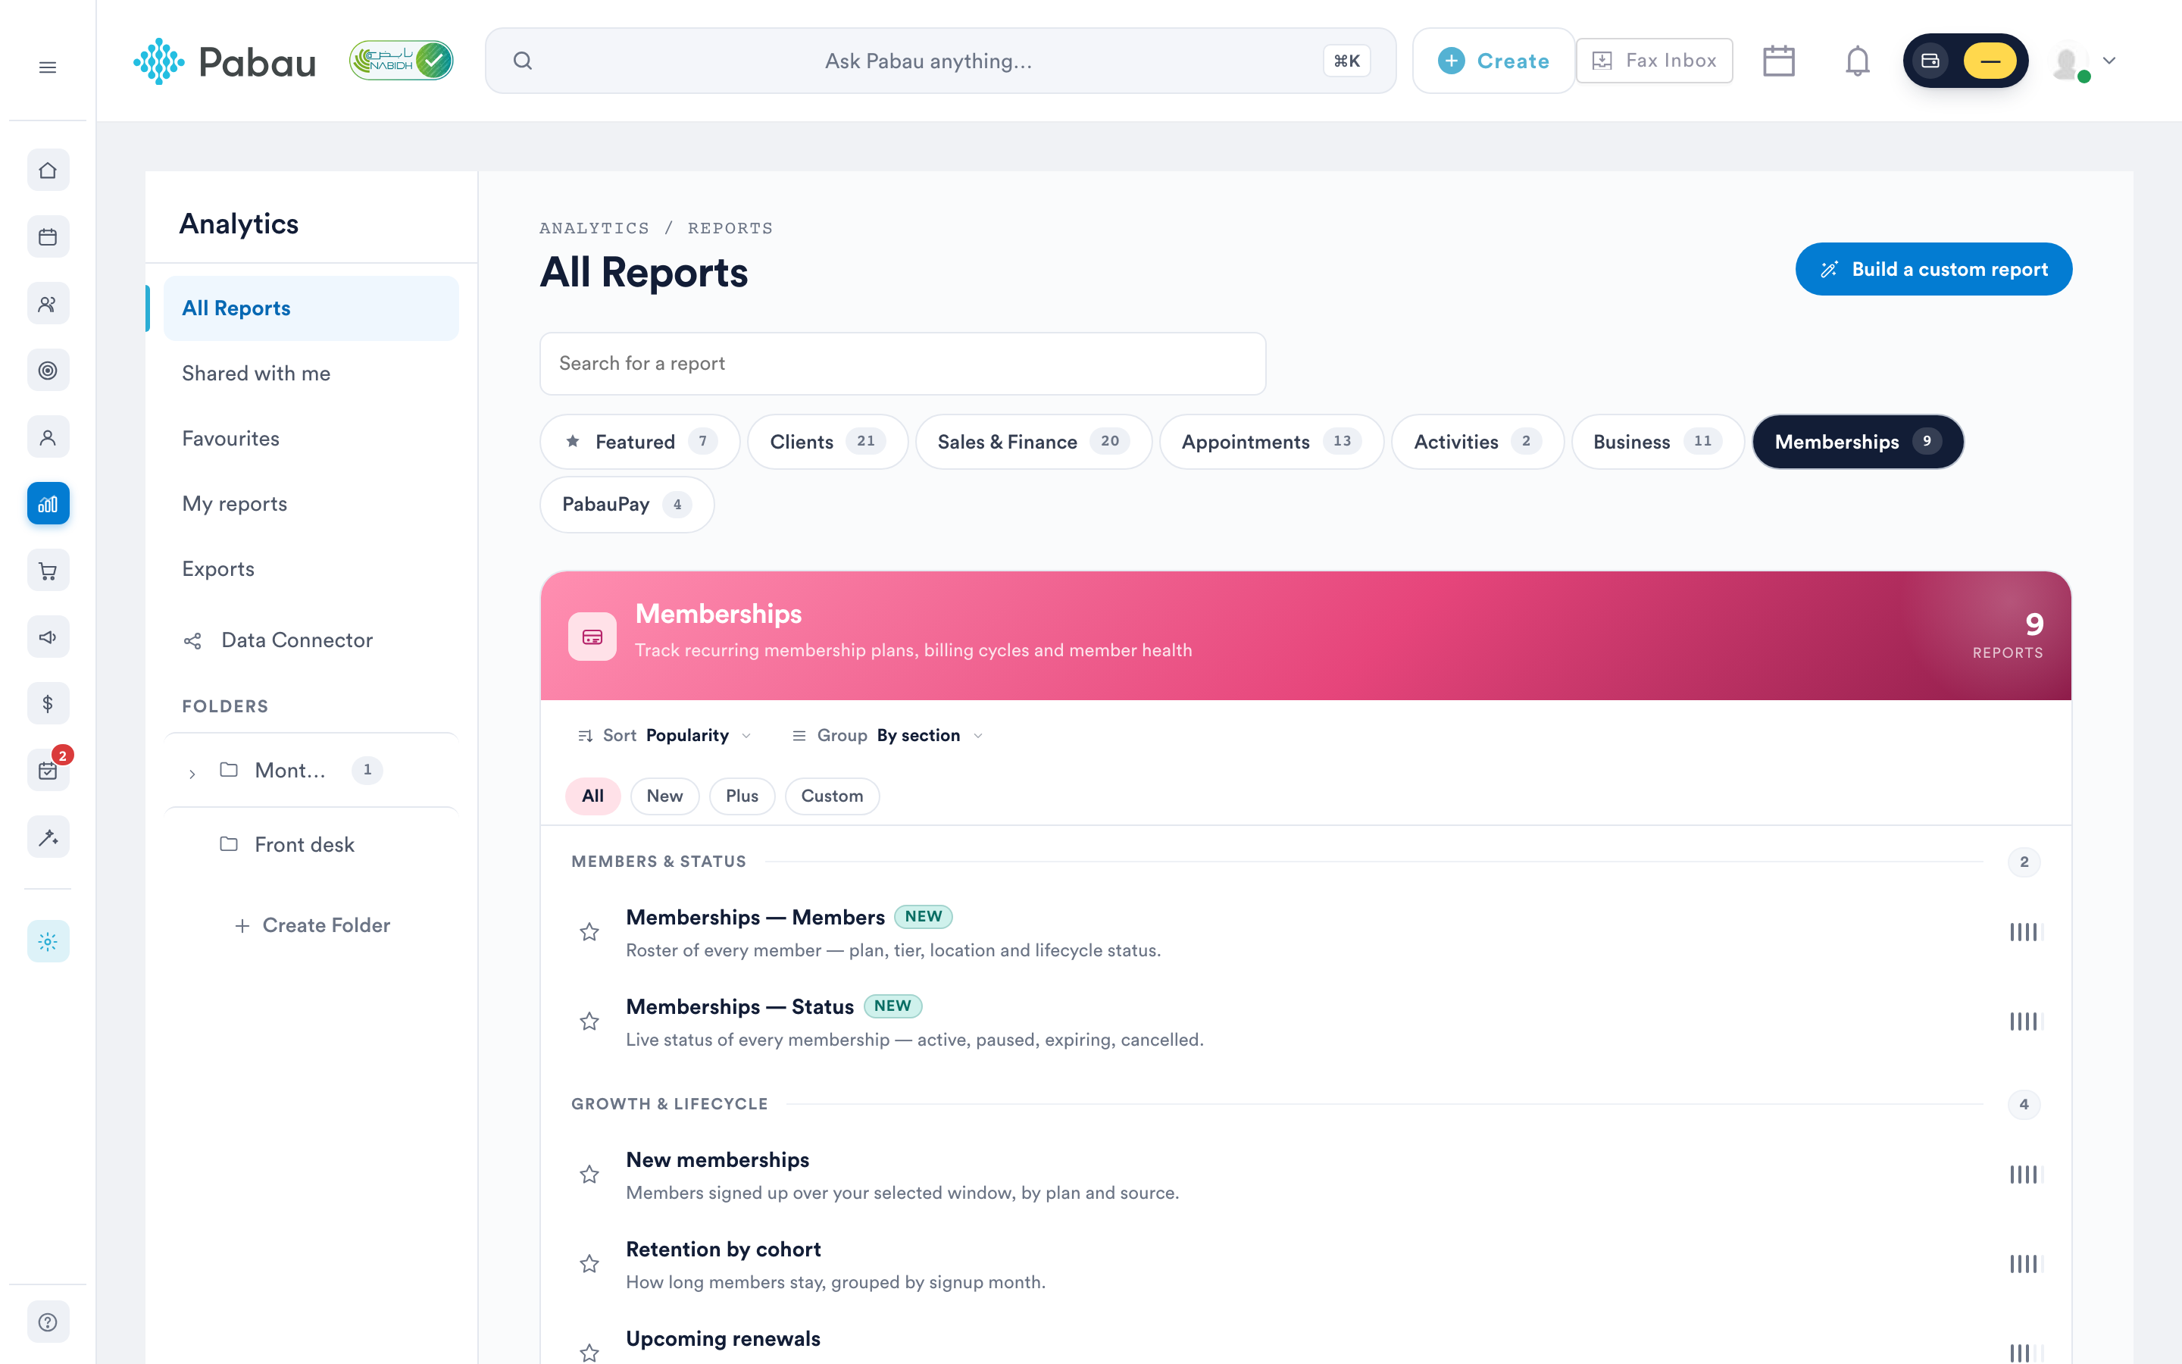
Task: Star the Upcoming renewals report
Action: tap(589, 1353)
